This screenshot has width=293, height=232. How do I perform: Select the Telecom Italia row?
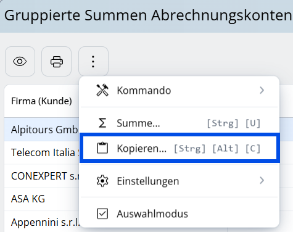pos(41,152)
